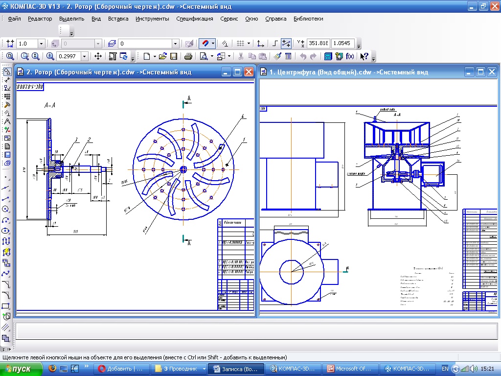This screenshot has height=376, width=501.
Task: Open the Библиотеки menu
Action: click(x=308, y=19)
